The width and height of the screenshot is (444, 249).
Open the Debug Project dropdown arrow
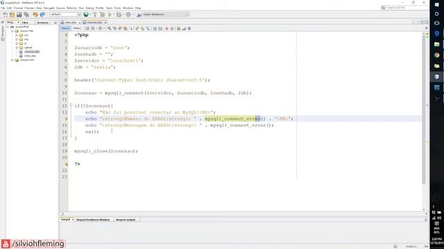click(123, 15)
